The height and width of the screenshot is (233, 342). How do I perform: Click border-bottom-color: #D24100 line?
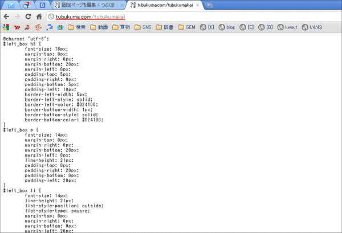coord(64,120)
